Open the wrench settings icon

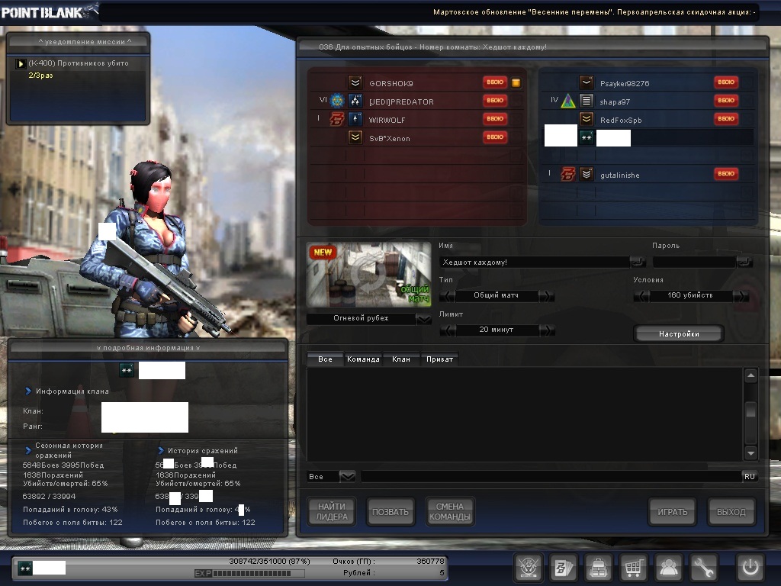[704, 568]
